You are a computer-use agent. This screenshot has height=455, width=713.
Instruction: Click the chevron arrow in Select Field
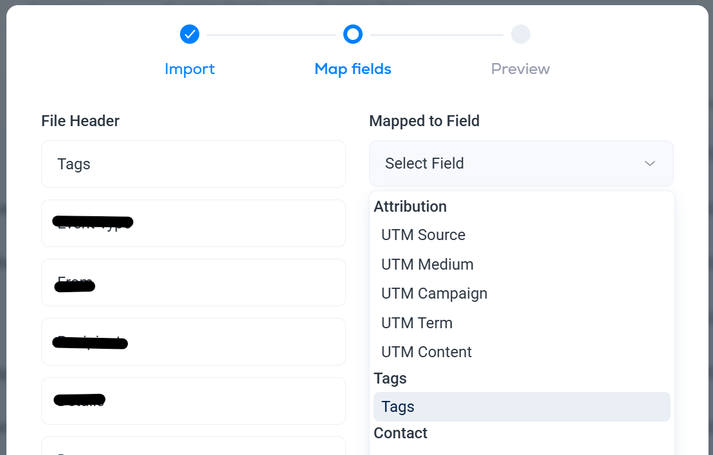point(650,163)
